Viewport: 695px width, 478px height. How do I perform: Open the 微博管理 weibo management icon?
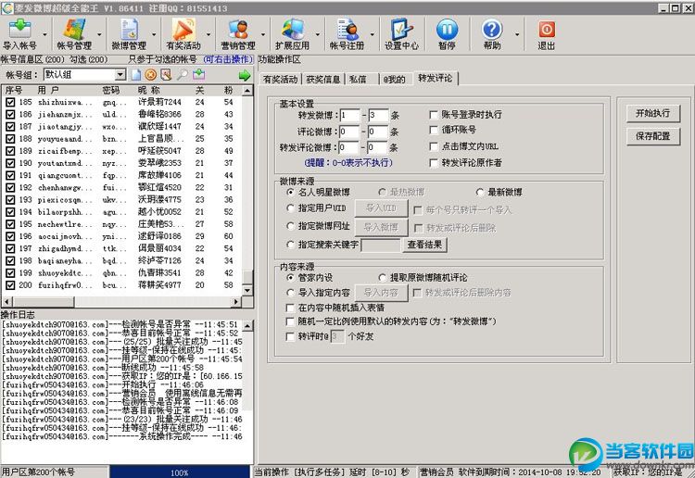coord(129,34)
